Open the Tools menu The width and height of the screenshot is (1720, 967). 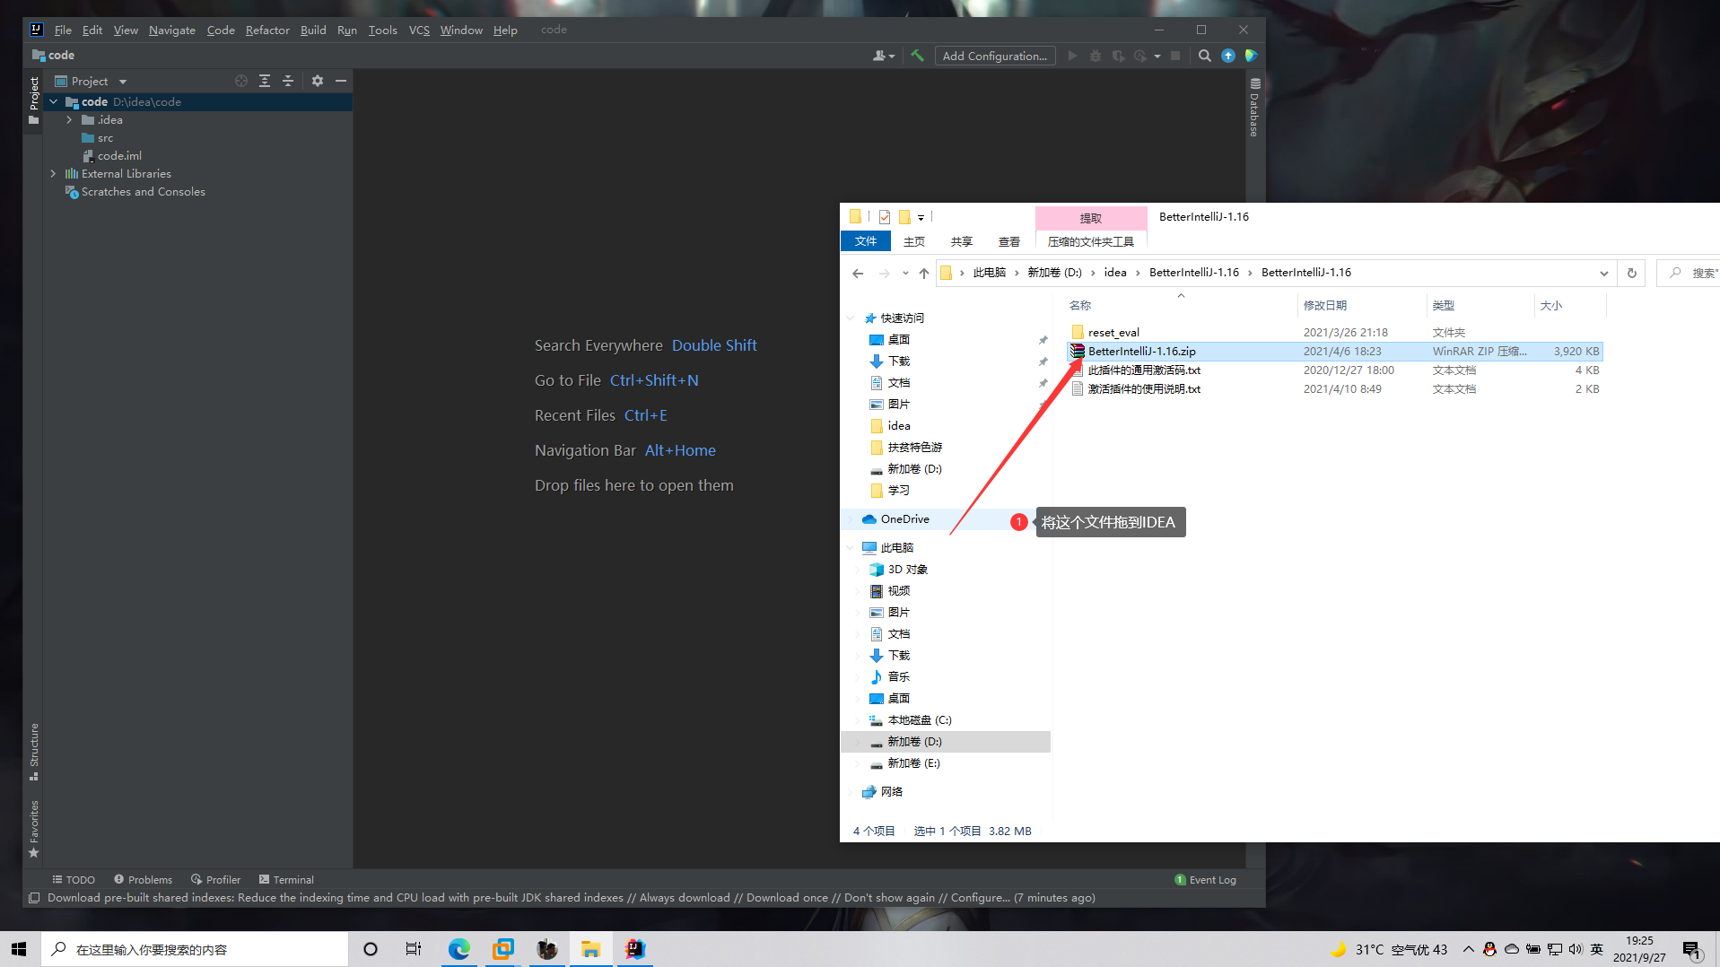[382, 30]
